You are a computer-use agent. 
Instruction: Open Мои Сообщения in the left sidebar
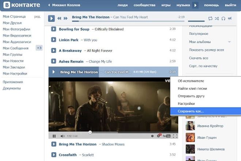click(x=15, y=48)
